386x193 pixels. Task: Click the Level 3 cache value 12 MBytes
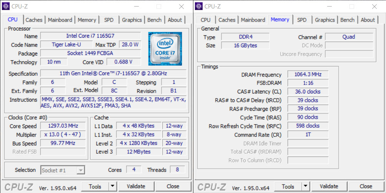(x=138, y=152)
